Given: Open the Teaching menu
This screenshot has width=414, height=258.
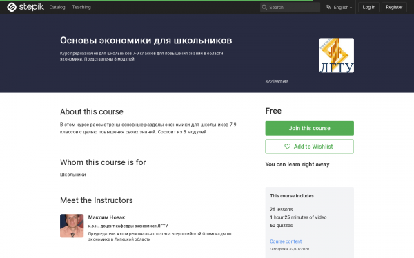Looking at the screenshot, I should [x=81, y=7].
